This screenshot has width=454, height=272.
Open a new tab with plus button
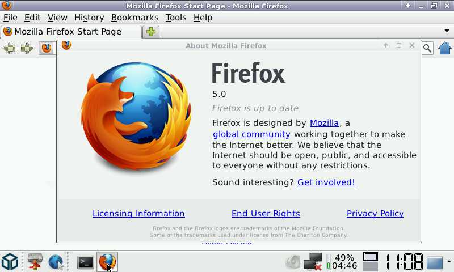151,32
